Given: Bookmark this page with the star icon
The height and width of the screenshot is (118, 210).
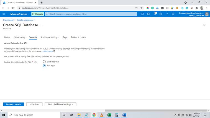Looking at the screenshot, I should tap(141, 8).
